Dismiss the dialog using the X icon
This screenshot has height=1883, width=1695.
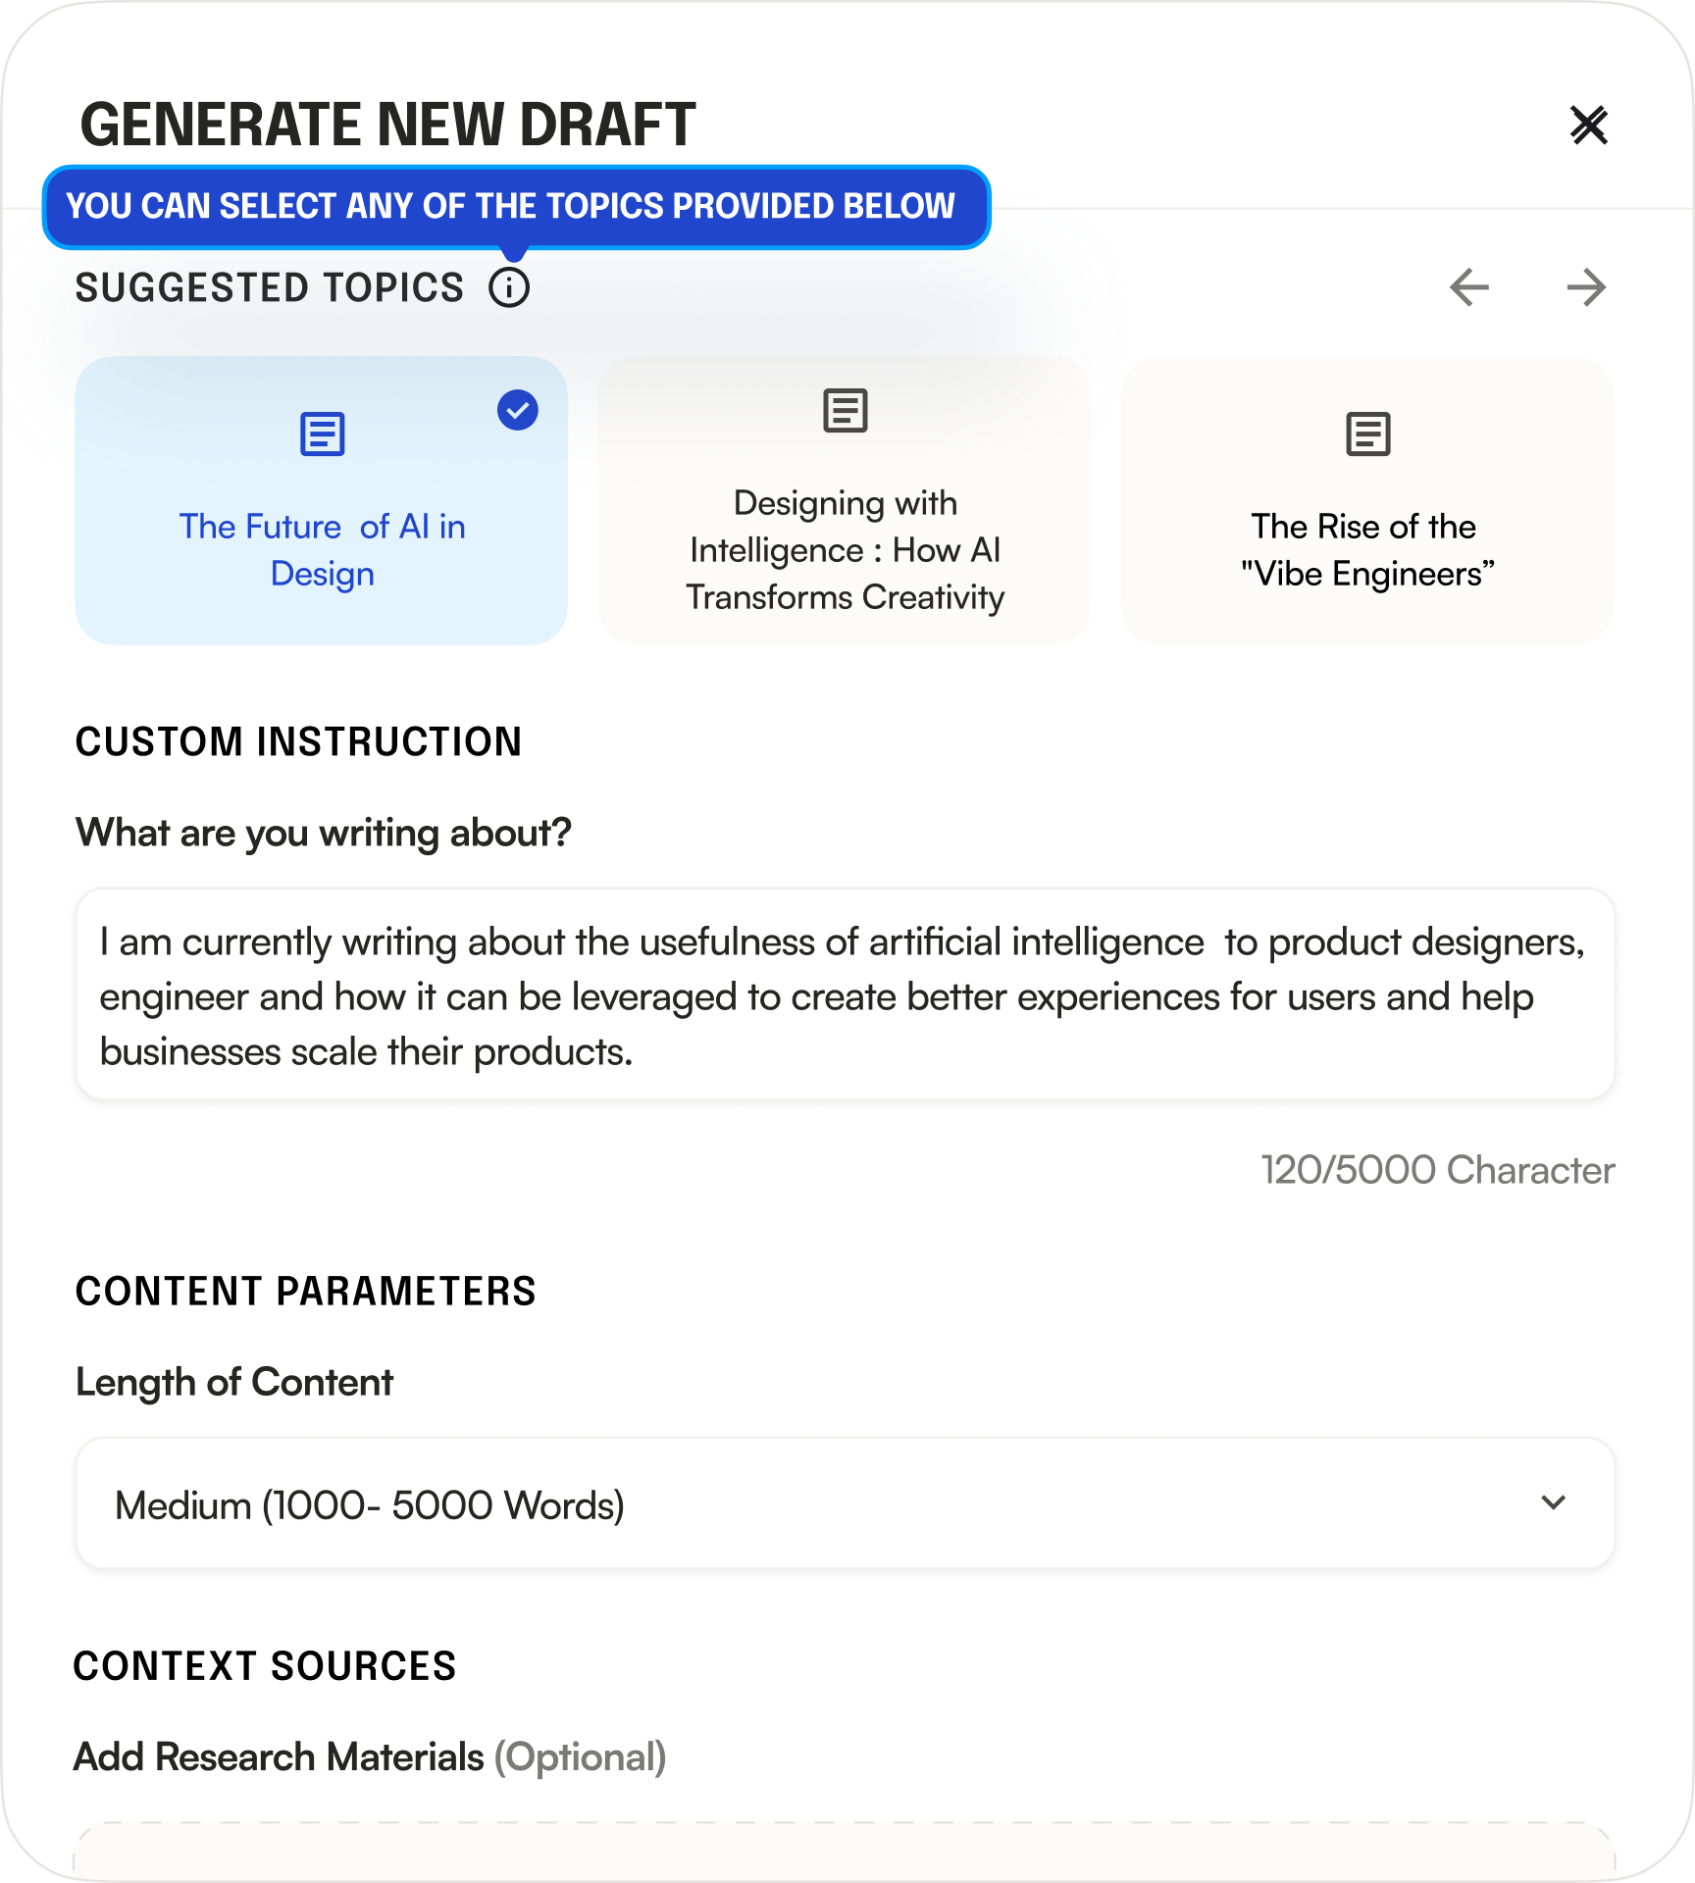(1589, 126)
